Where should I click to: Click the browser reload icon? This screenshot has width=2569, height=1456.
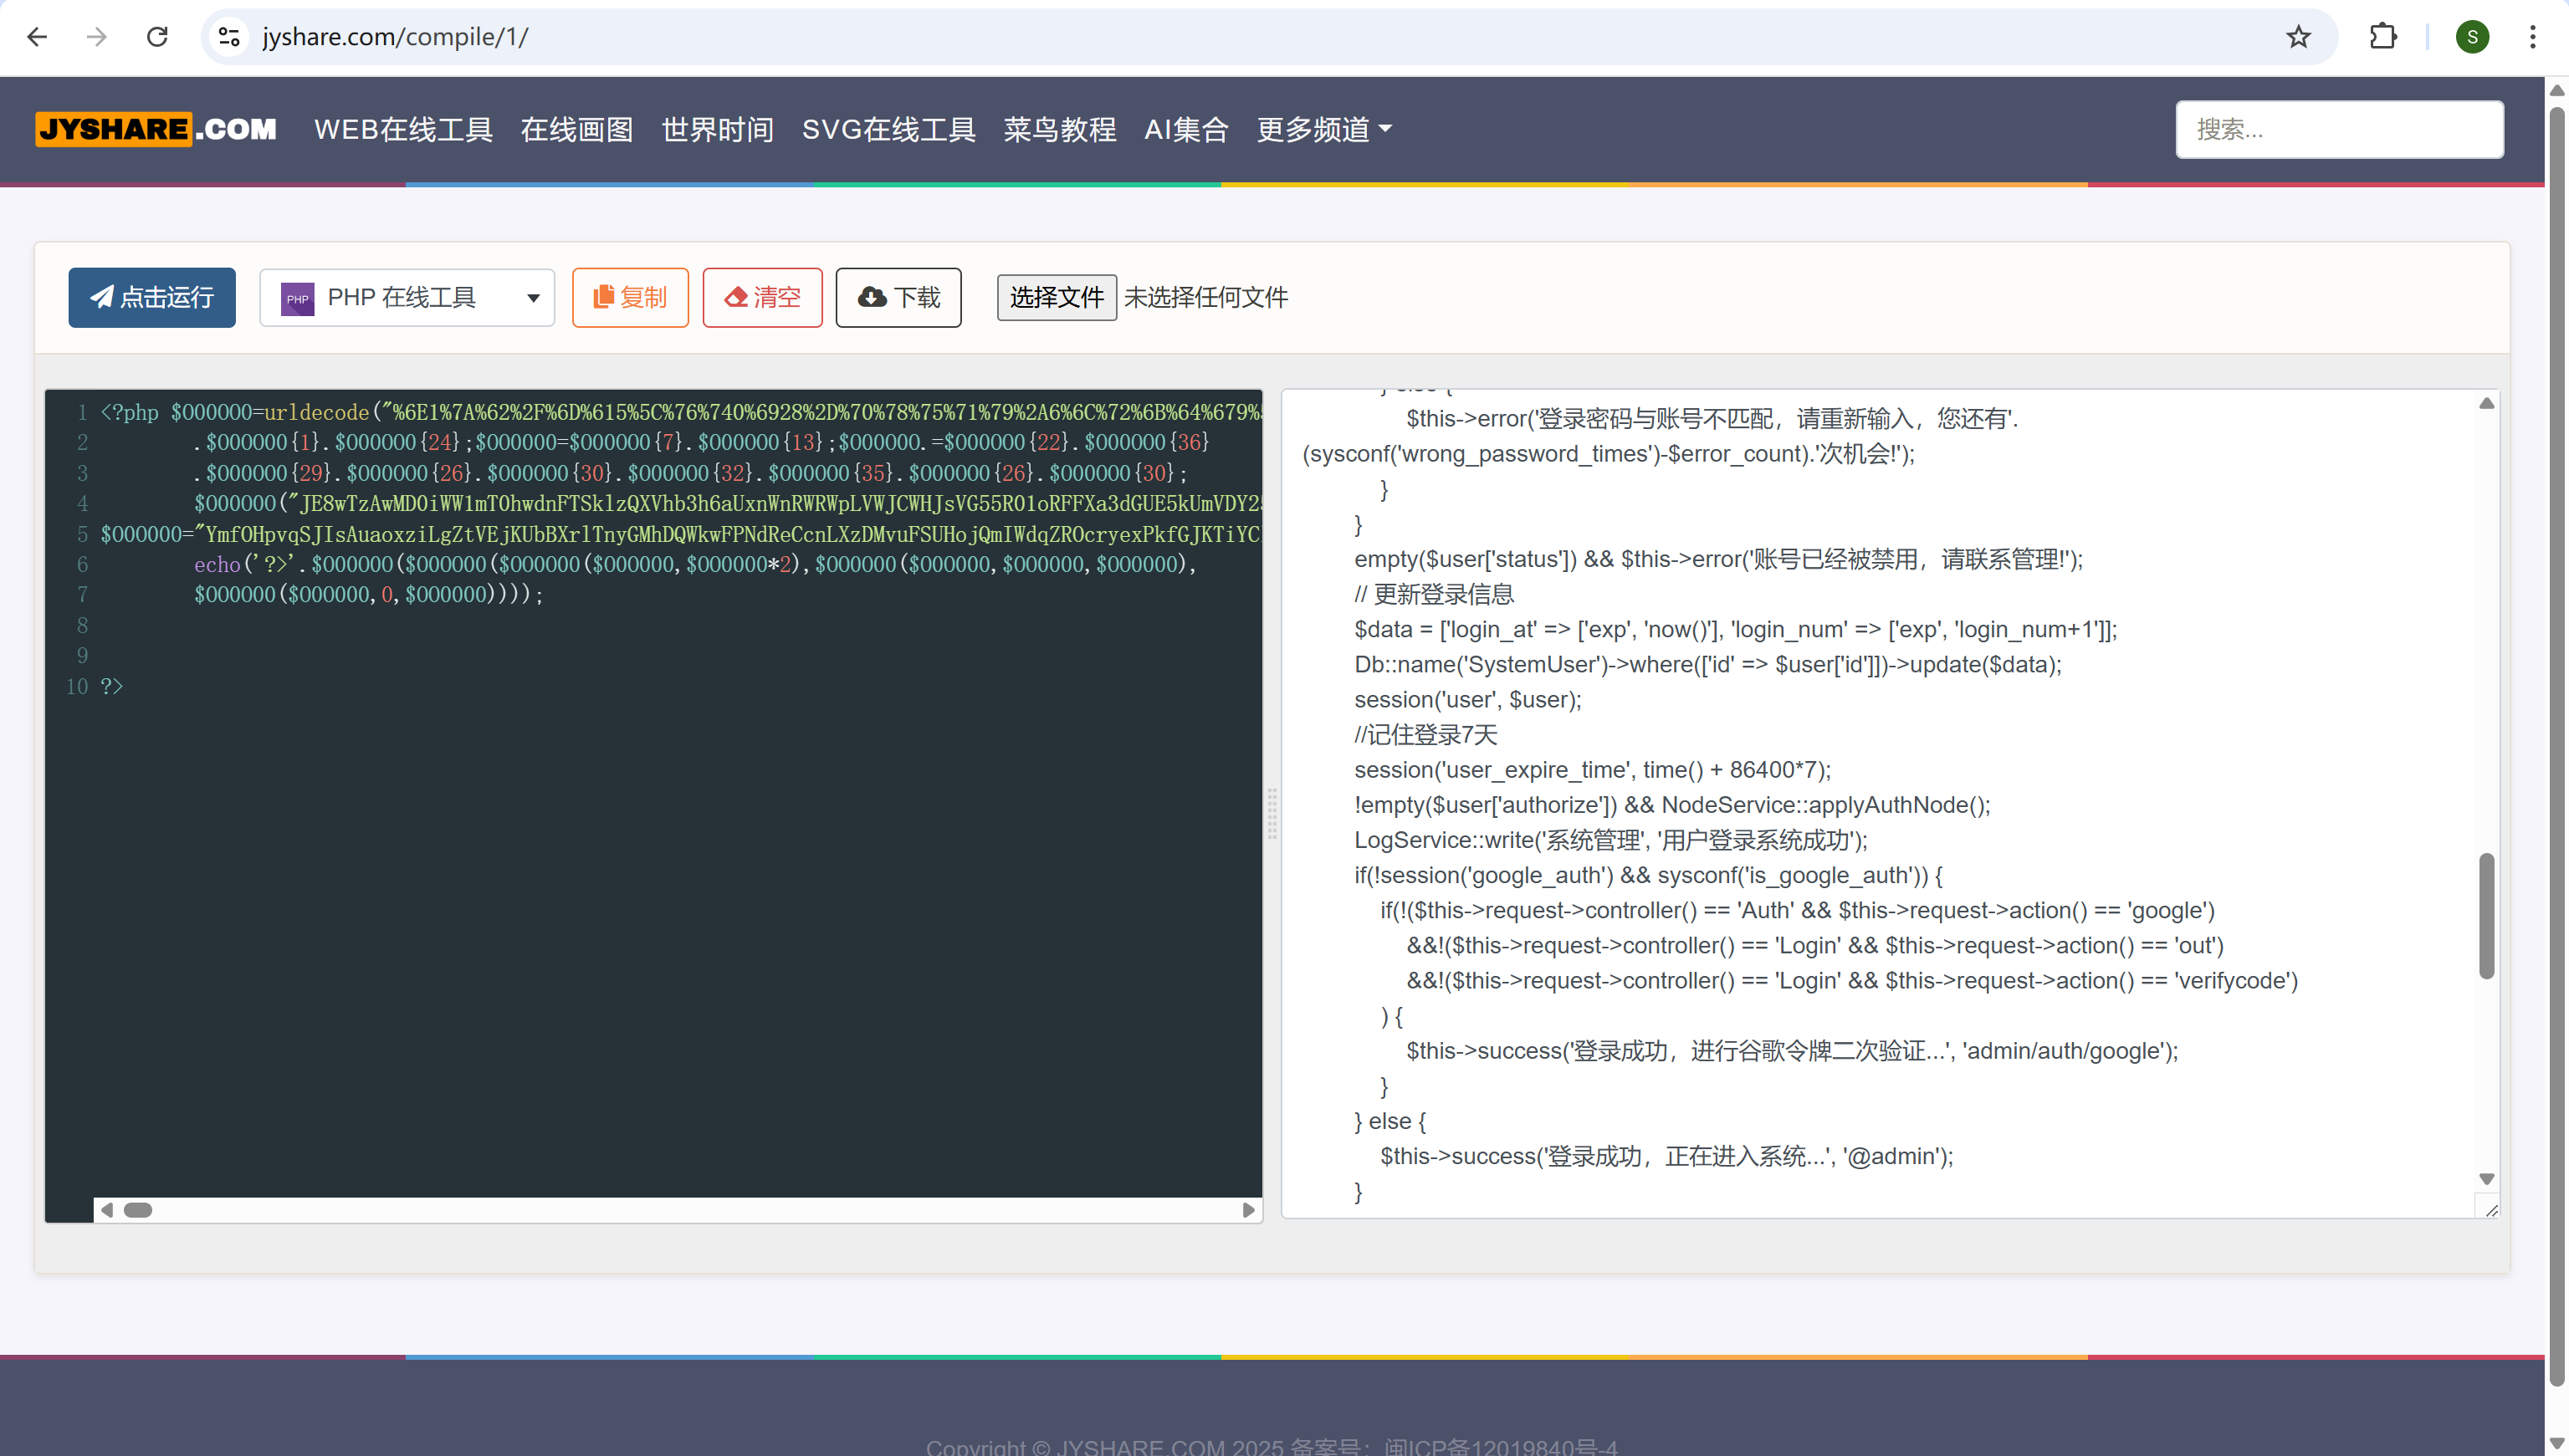(x=157, y=37)
